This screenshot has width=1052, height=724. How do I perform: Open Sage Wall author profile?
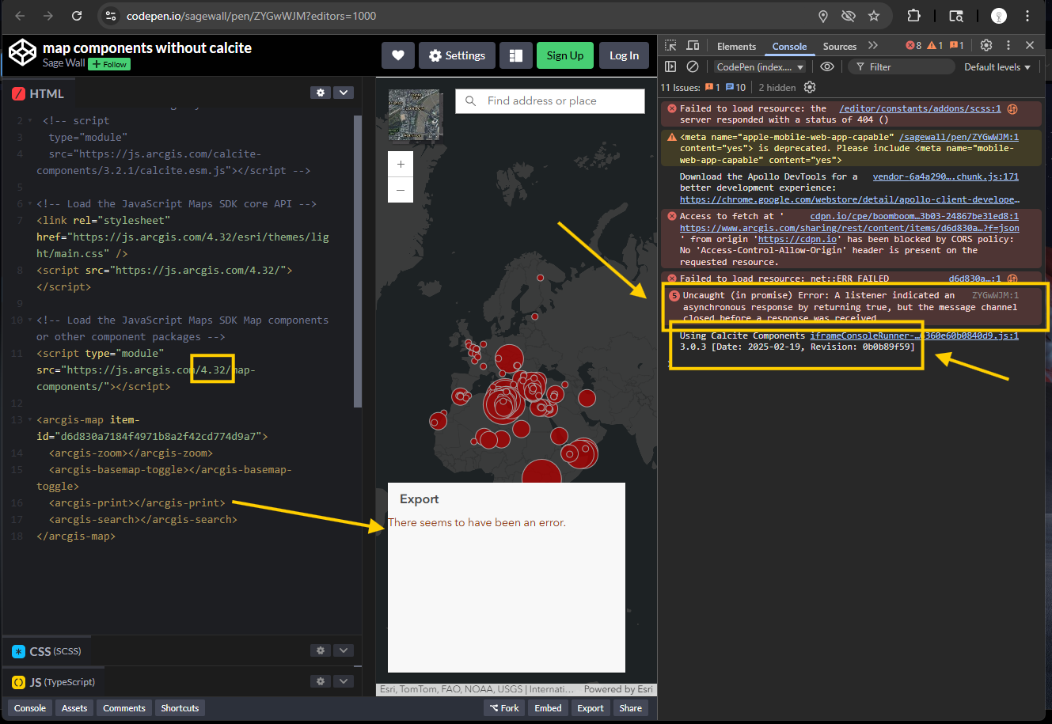click(x=63, y=63)
